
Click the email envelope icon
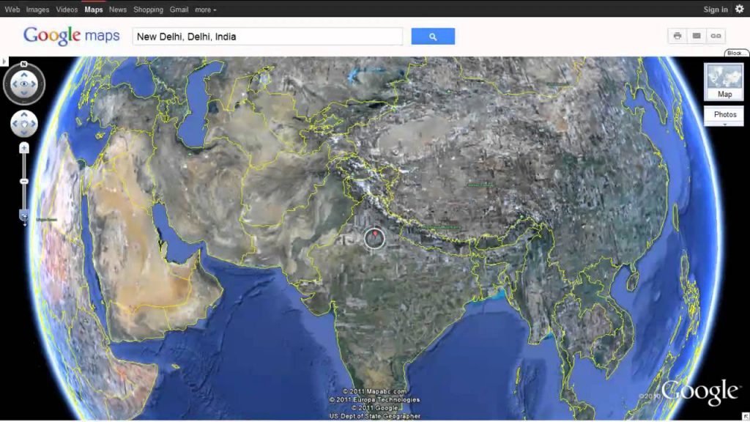click(x=697, y=36)
